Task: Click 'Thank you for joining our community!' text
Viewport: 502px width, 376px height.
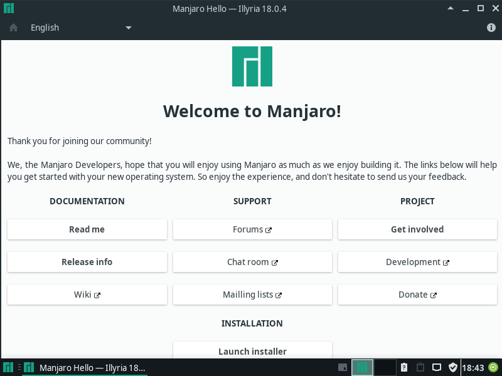Action: (80, 141)
